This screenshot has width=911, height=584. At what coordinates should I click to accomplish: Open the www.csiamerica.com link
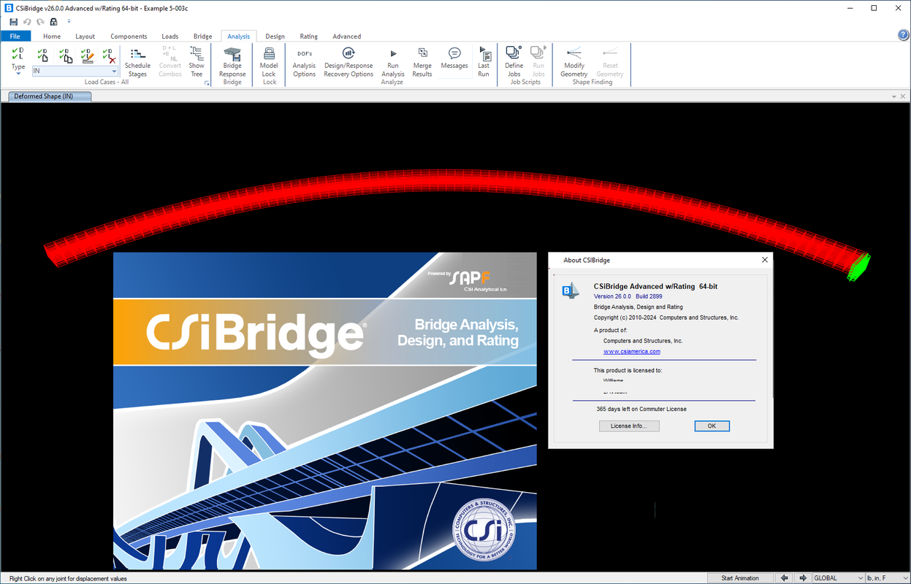632,351
